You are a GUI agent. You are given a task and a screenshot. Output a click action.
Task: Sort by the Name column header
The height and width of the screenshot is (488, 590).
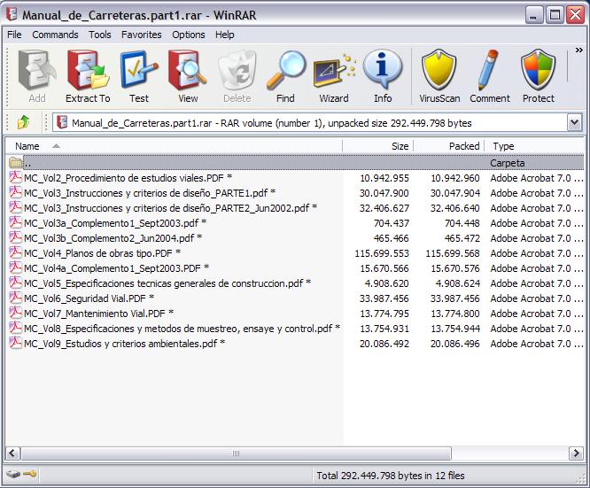(174, 146)
